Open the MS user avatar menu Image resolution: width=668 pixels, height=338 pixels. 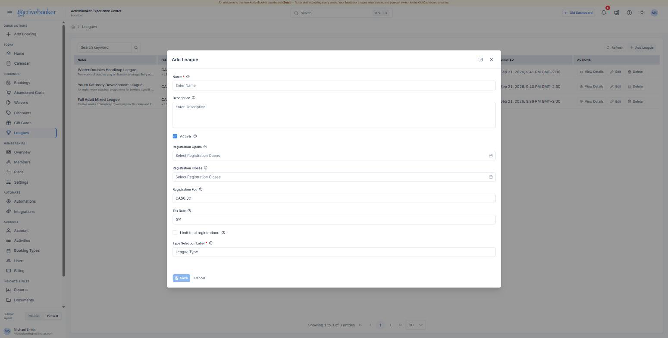[654, 13]
